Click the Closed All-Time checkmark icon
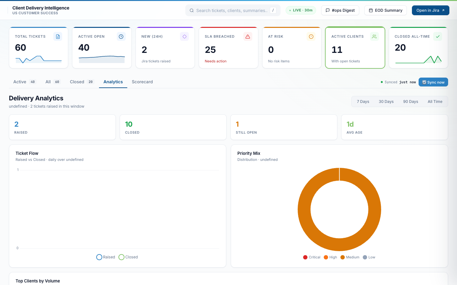Viewport: 457px width, 285px height. (438, 36)
